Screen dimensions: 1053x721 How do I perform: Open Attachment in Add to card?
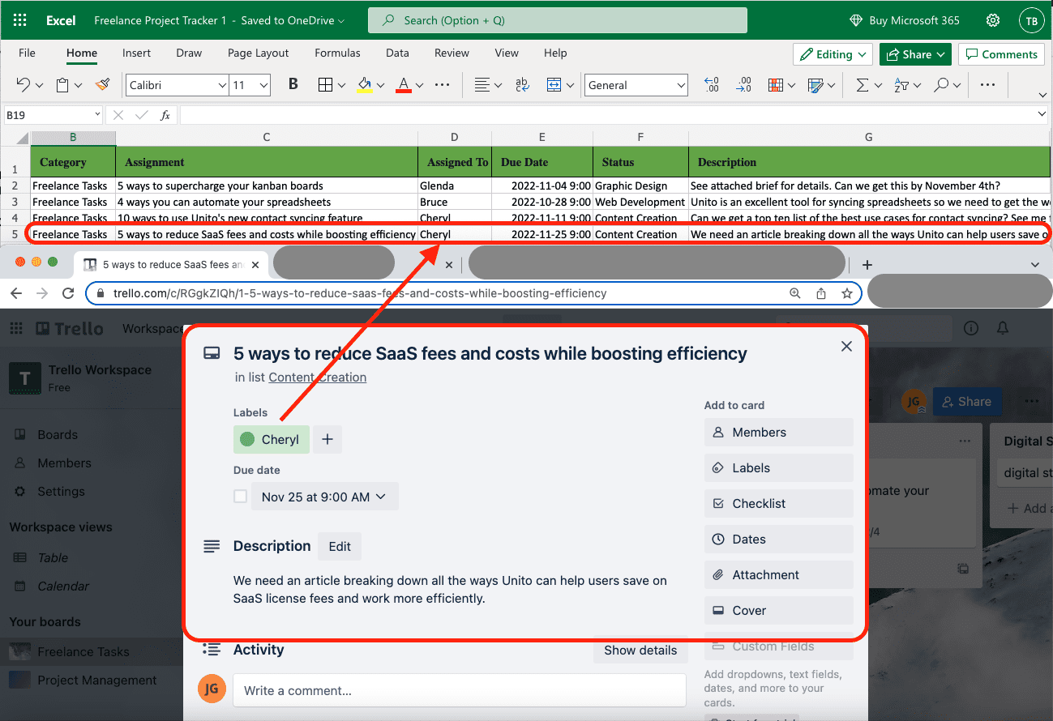[x=779, y=574]
